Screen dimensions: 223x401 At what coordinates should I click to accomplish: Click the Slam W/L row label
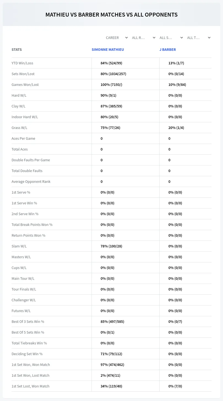click(19, 246)
